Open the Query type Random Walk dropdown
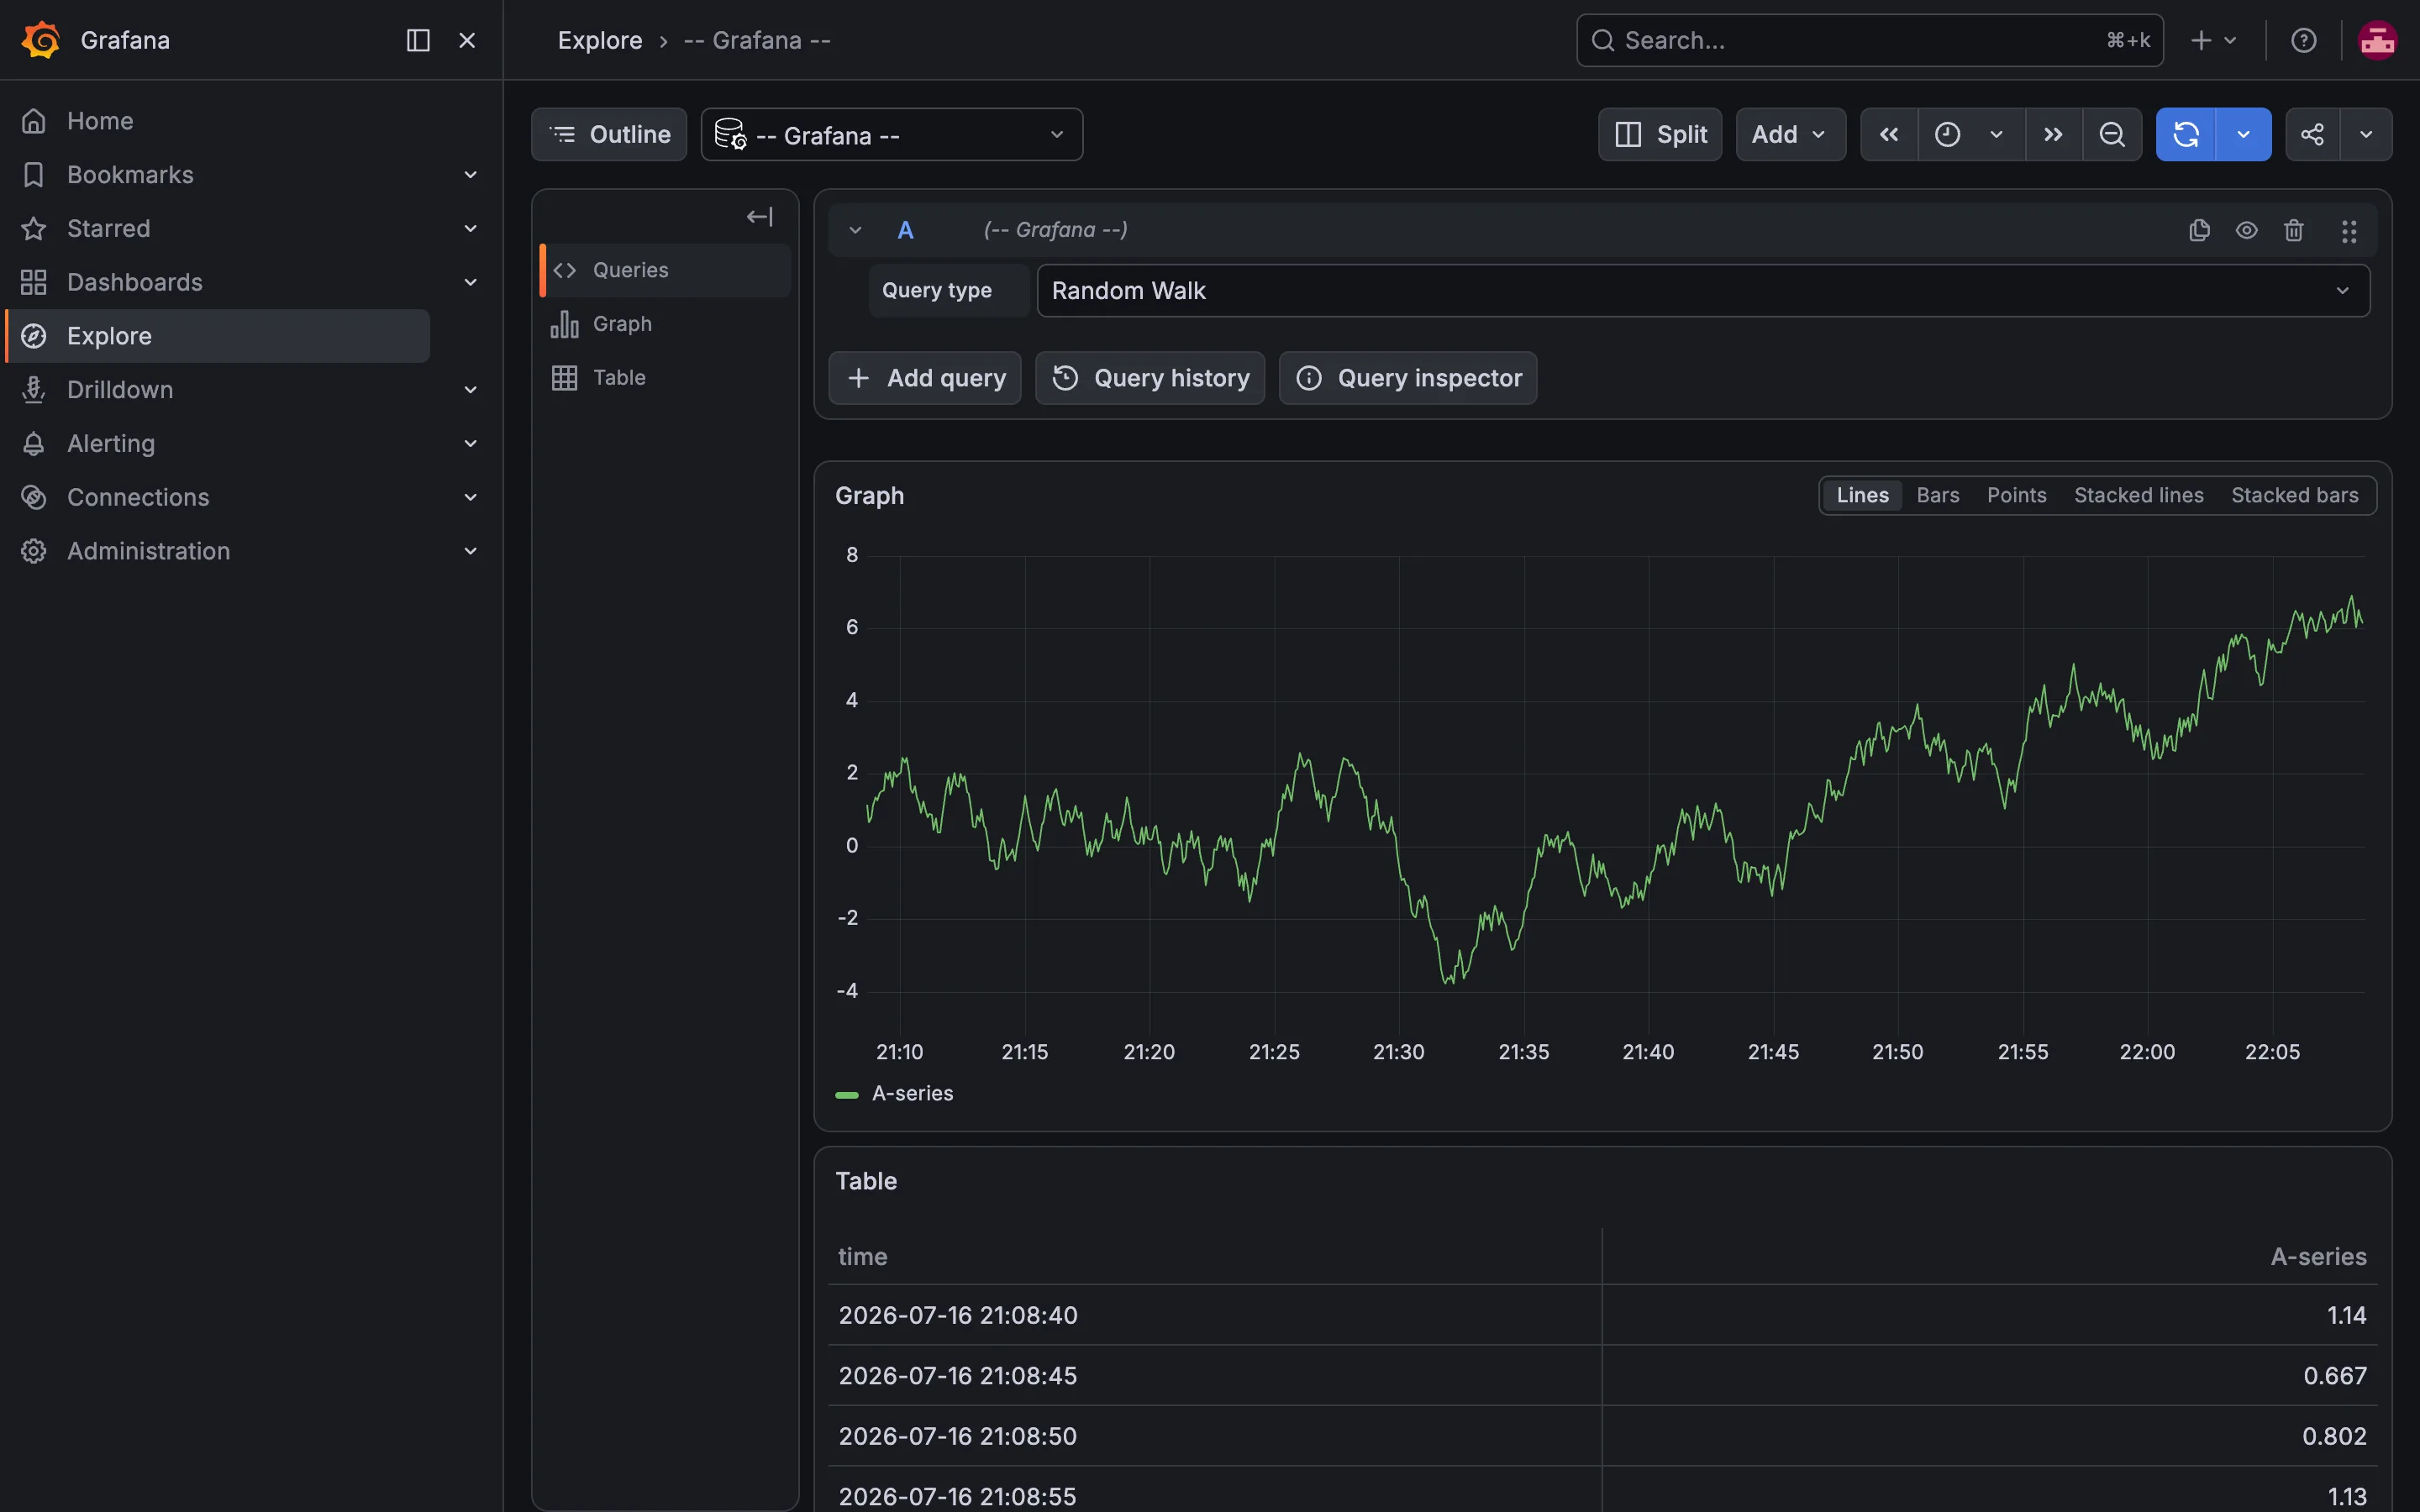The width and height of the screenshot is (2420, 1512). tap(1703, 291)
